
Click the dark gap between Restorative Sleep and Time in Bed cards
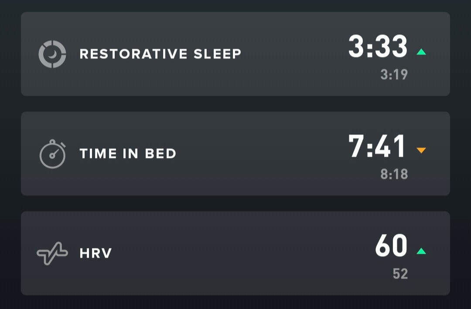coord(235,104)
